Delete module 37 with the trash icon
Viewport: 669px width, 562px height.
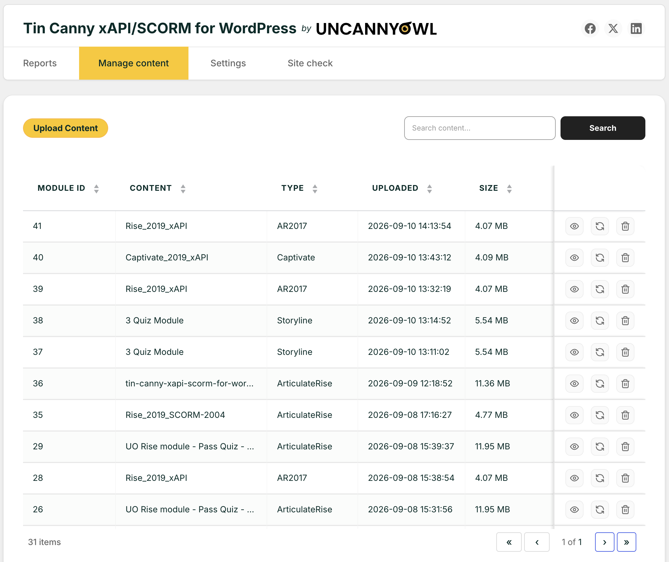(625, 352)
